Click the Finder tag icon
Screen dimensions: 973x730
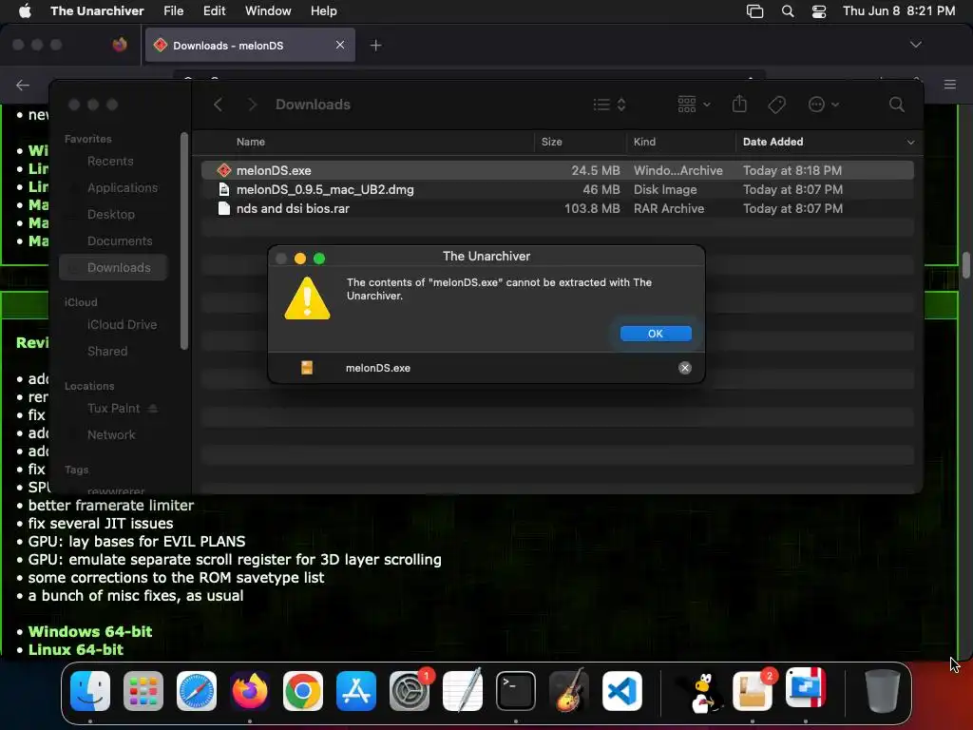(776, 105)
